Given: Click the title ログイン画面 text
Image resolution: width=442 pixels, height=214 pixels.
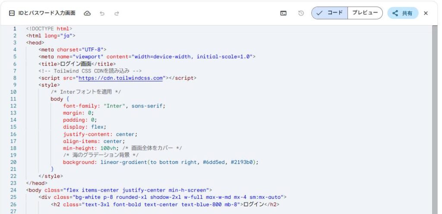Looking at the screenshot, I should coord(77,64).
